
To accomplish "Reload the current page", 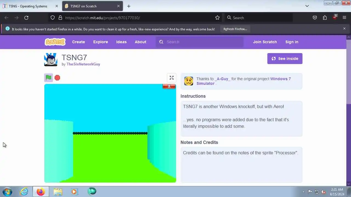I will (26, 18).
